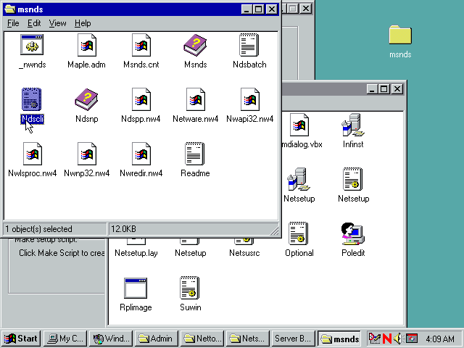The image size is (464, 348).
Task: Select the Nwredir.nw4 file icon
Action: (x=141, y=154)
